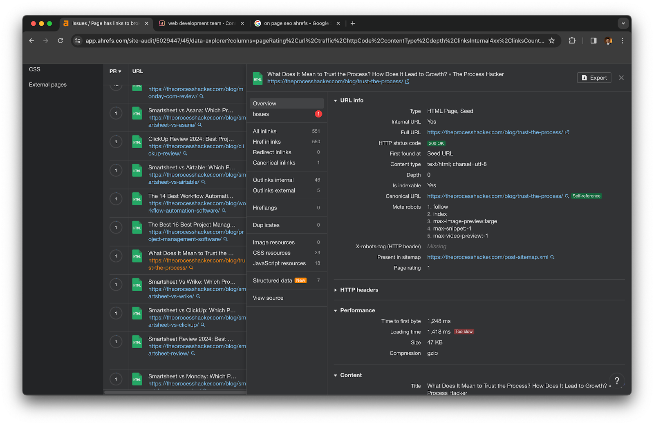Select External pages in sidebar

coord(48,85)
